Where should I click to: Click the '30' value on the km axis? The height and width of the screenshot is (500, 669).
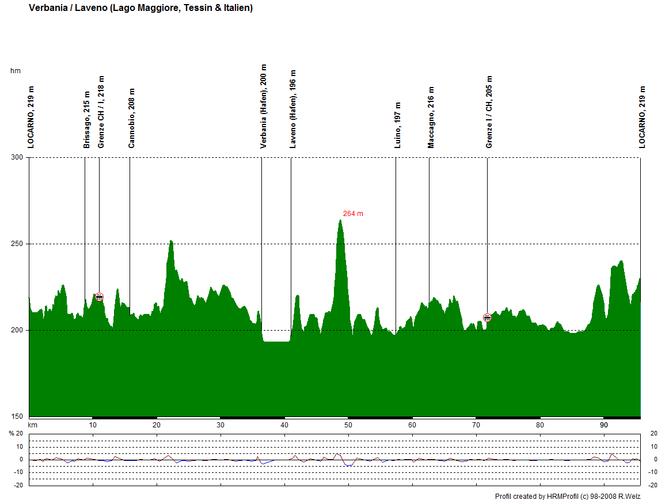(x=220, y=425)
